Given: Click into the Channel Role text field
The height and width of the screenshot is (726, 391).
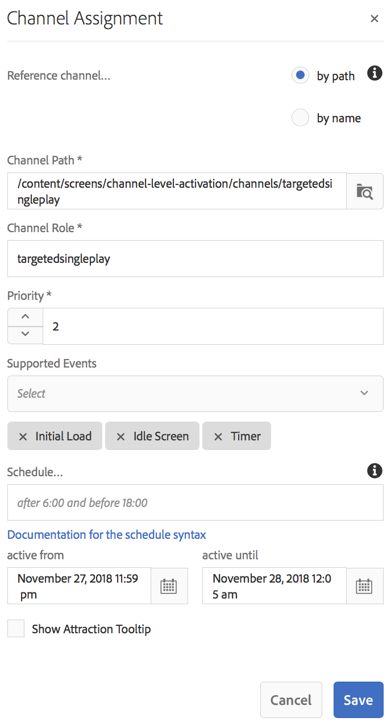Looking at the screenshot, I should 195,259.
